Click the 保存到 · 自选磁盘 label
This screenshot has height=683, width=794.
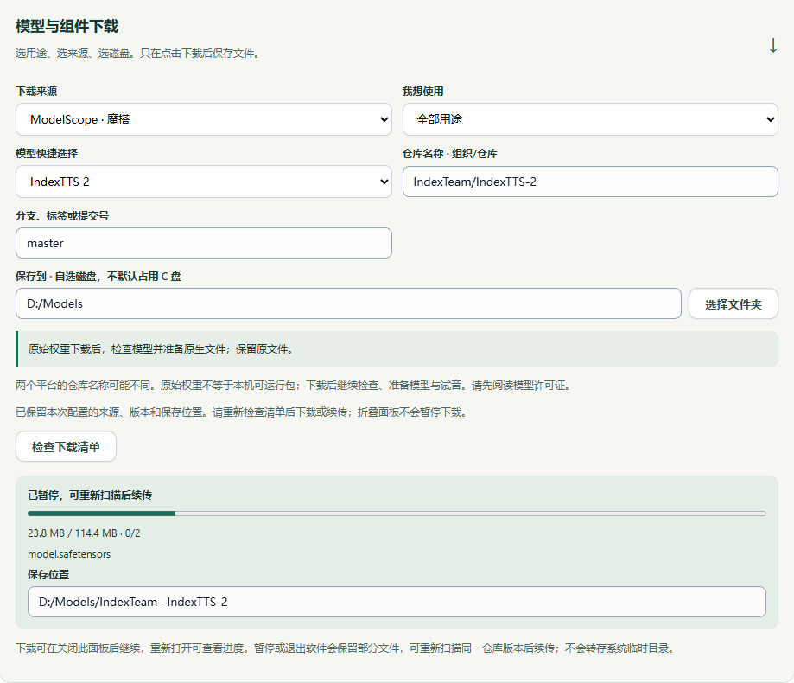(x=98, y=277)
